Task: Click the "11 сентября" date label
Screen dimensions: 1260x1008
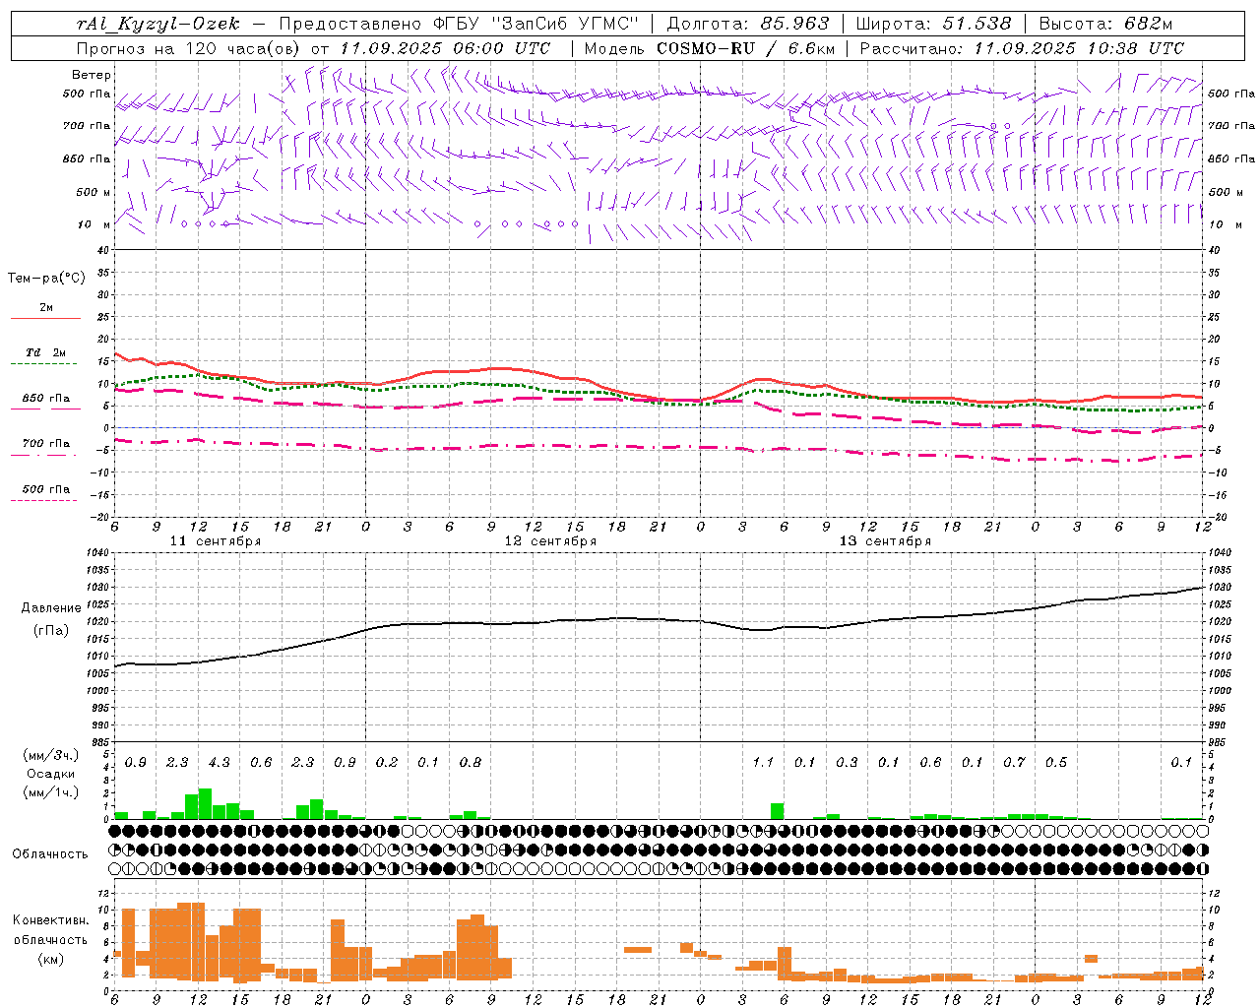Action: (216, 541)
